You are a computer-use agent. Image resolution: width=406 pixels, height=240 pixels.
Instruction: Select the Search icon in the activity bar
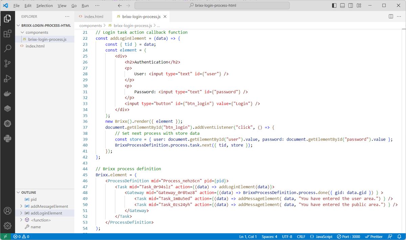click(x=7, y=48)
